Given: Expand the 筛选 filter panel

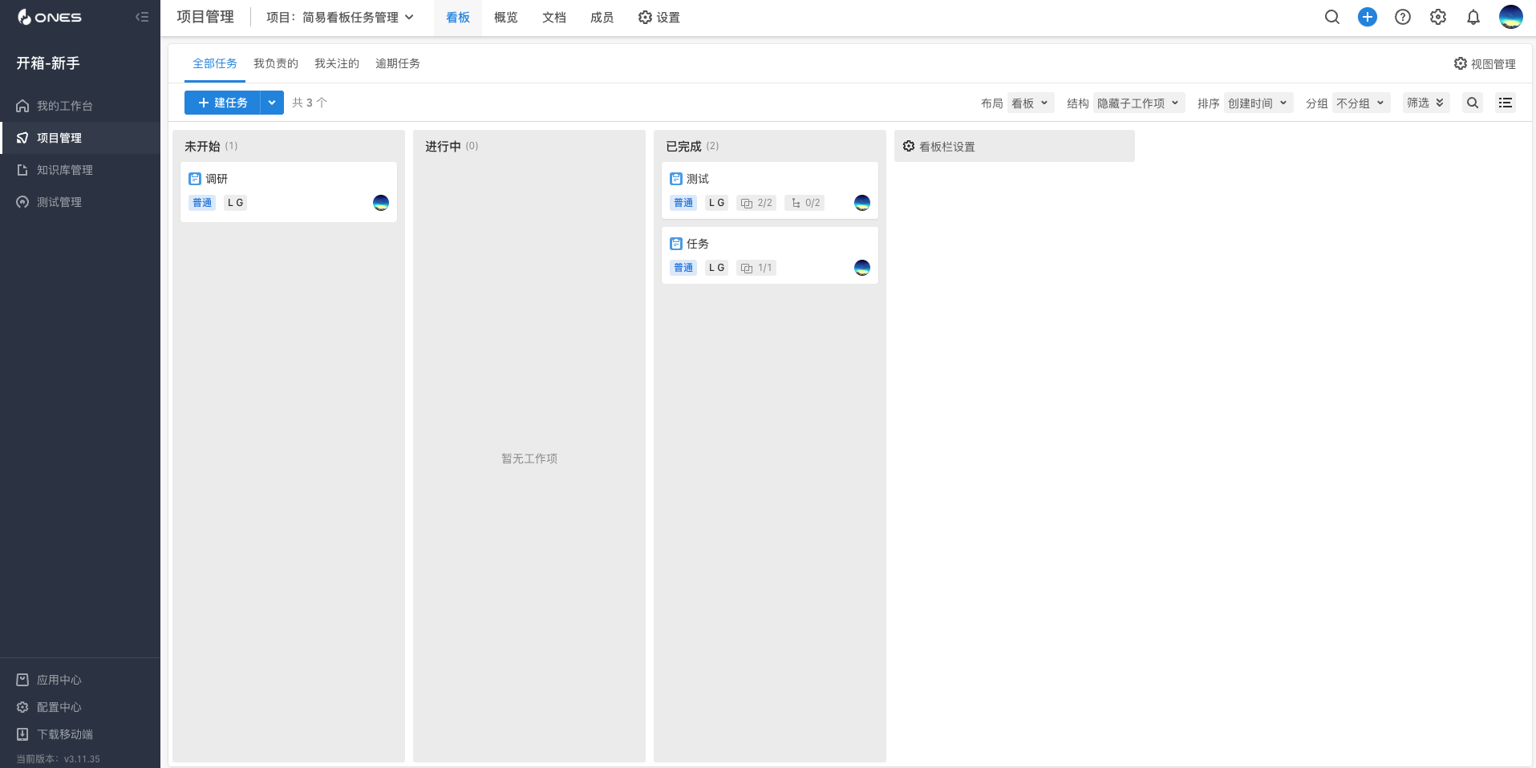Looking at the screenshot, I should (1426, 103).
